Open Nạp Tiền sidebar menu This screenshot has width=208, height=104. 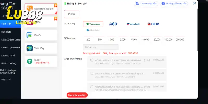click(x=11, y=24)
